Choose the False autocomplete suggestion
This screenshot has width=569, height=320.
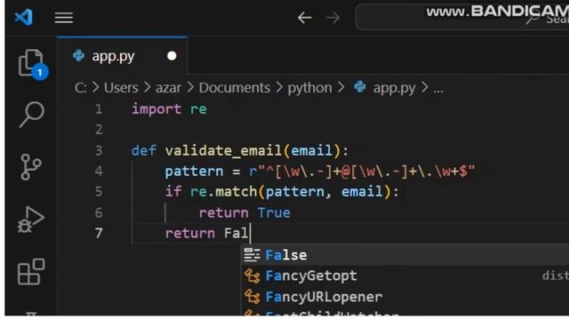pos(405,255)
